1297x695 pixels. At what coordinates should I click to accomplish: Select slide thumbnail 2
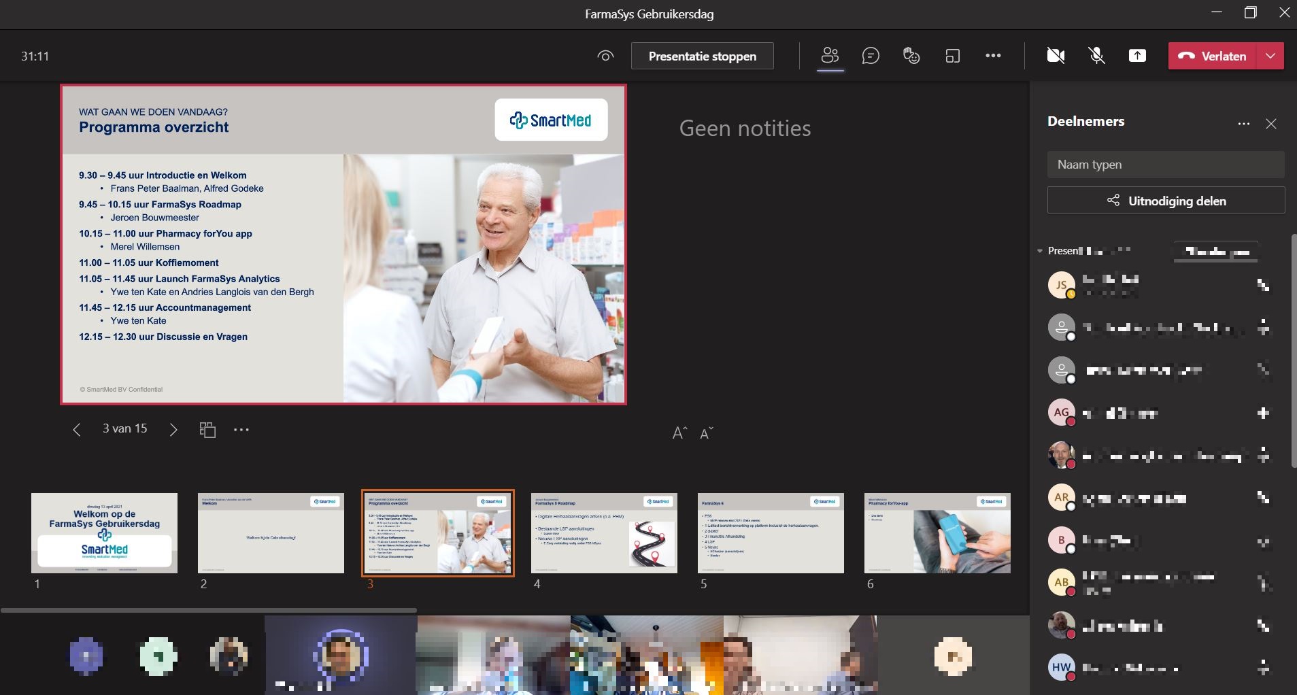(x=271, y=533)
